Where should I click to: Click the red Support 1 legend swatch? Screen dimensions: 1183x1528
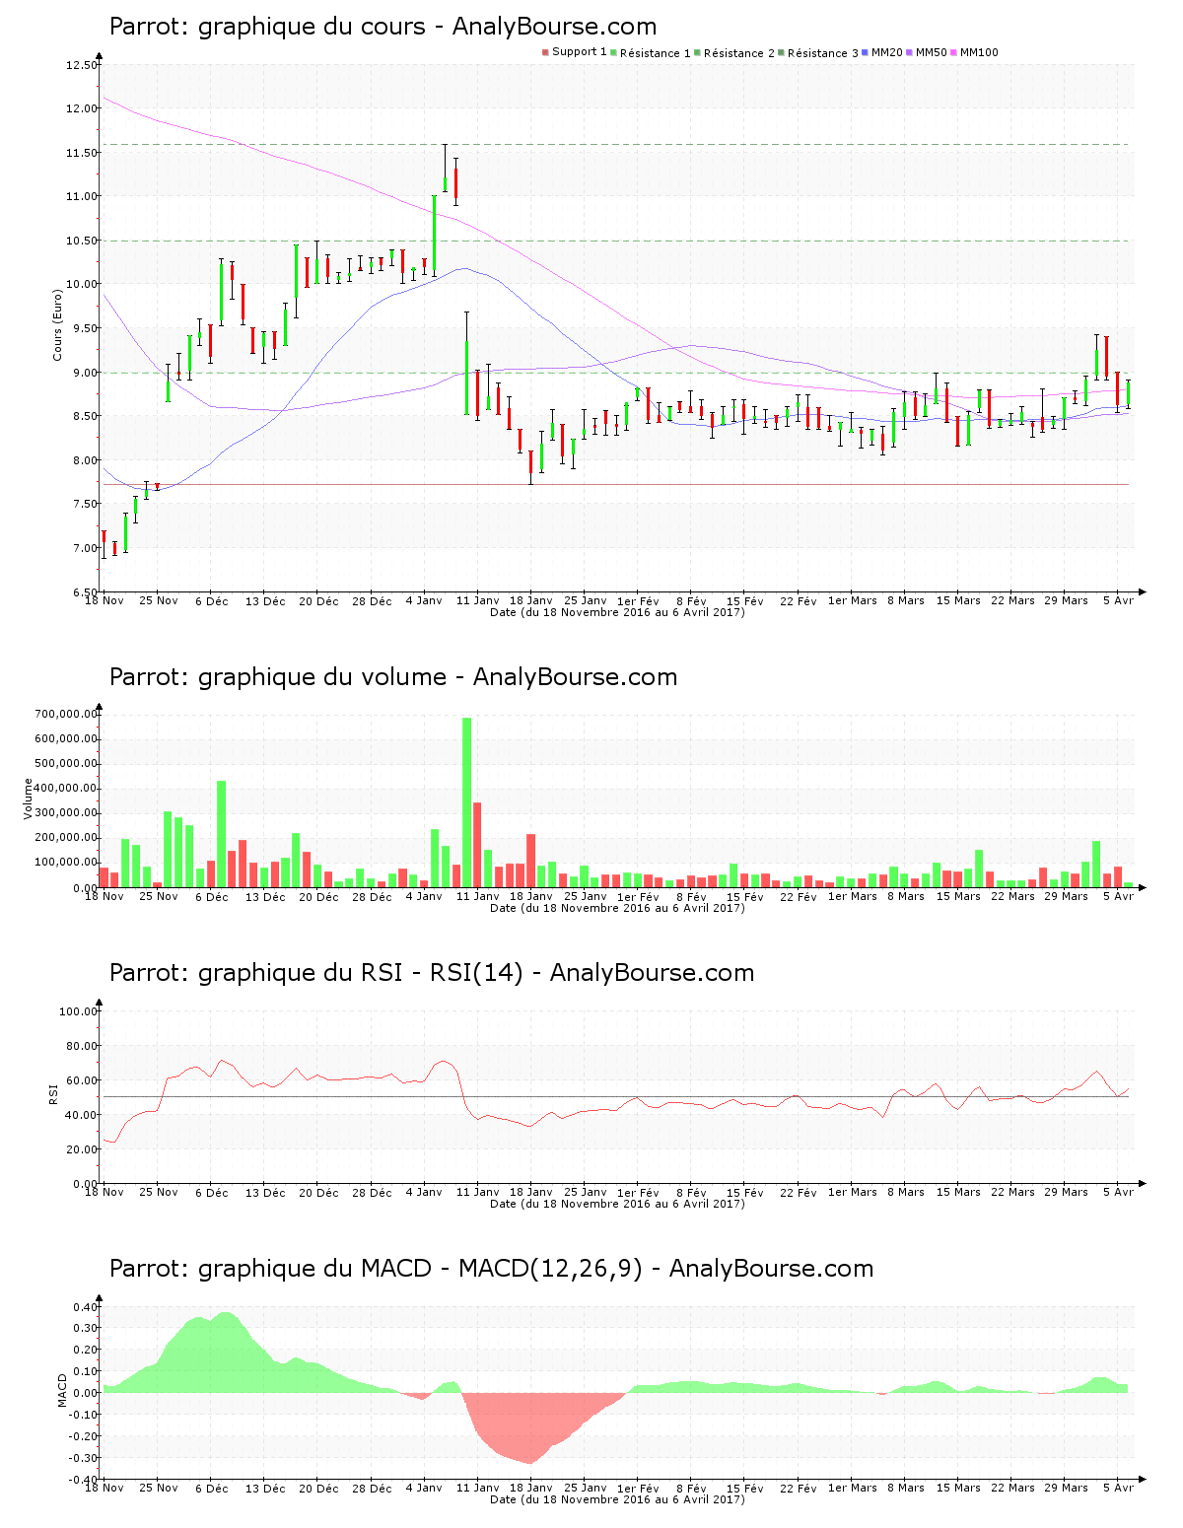[x=545, y=52]
